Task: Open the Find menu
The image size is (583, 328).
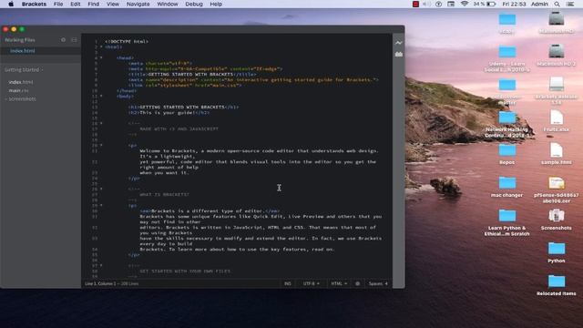Action: pos(93,4)
